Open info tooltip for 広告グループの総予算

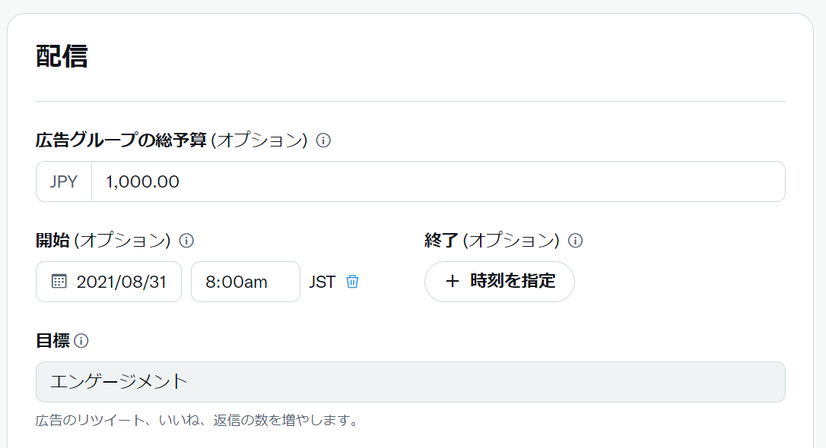tap(323, 140)
